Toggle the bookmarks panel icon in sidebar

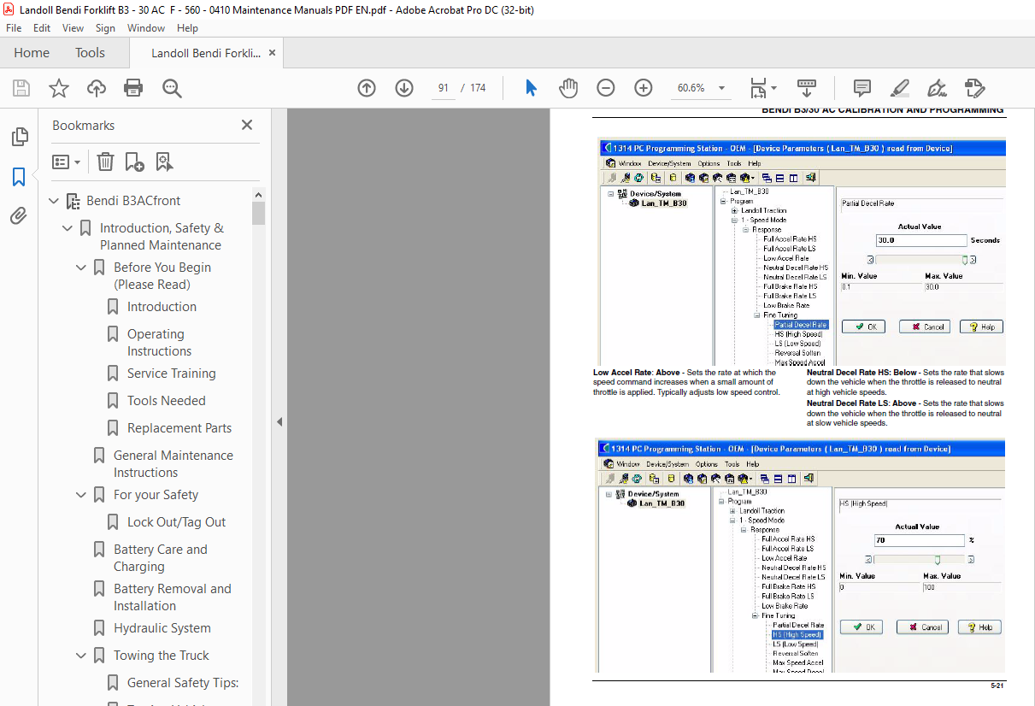click(x=19, y=177)
